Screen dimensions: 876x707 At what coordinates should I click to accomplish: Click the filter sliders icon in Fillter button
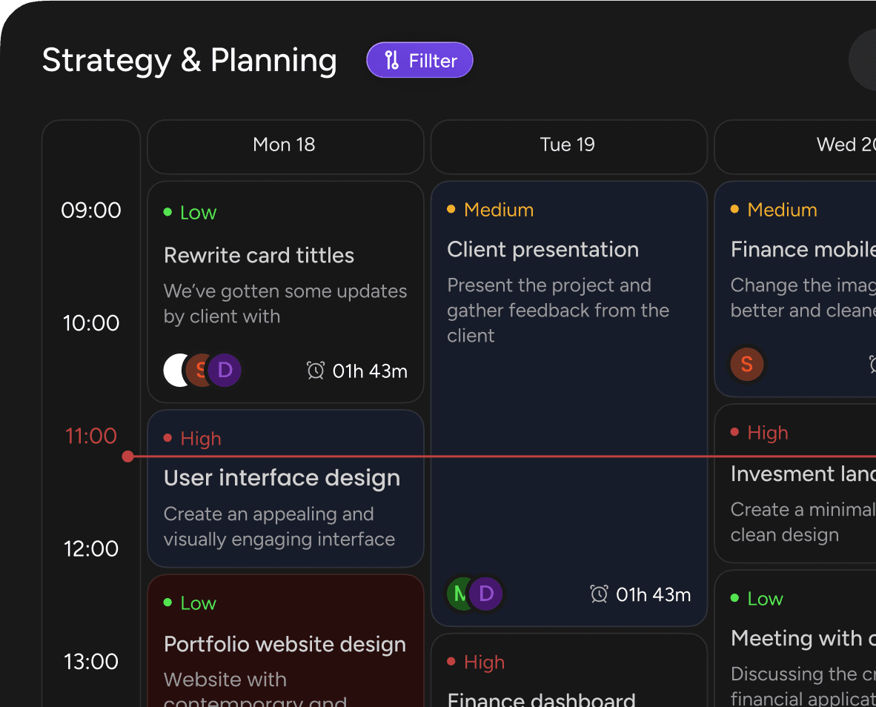coord(393,61)
